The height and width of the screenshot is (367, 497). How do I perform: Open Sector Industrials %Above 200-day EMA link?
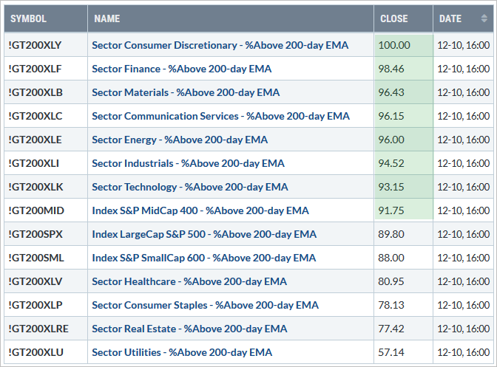click(189, 163)
